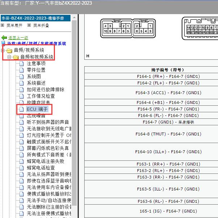This screenshot has width=218, height=218.
Task: Select the ECU 端子 entry
Action: (37, 109)
